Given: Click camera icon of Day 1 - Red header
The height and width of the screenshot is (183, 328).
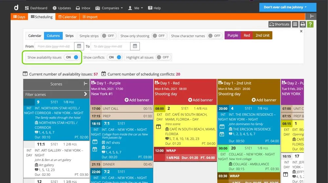Looking at the screenshot, I should pyautogui.click(x=157, y=83).
